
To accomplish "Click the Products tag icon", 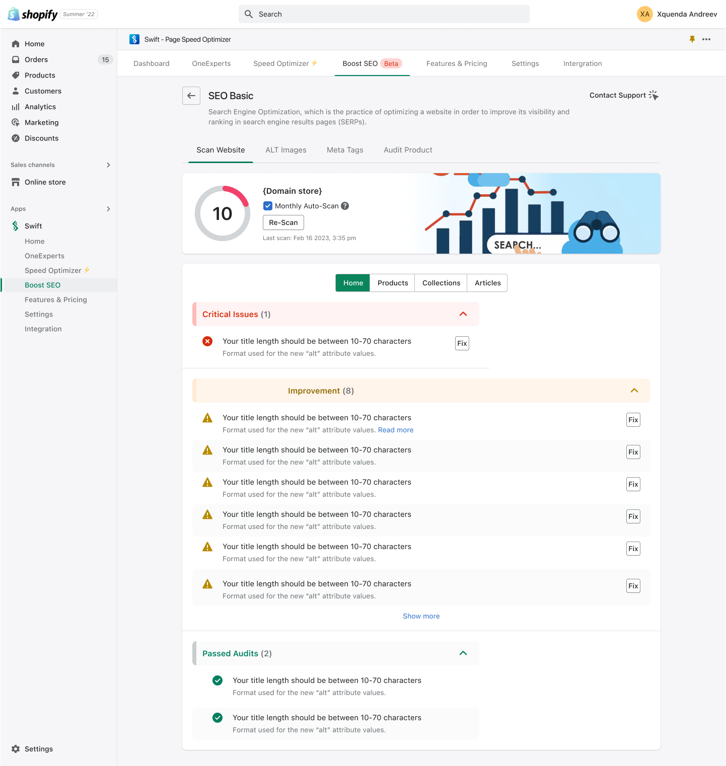I will (16, 75).
